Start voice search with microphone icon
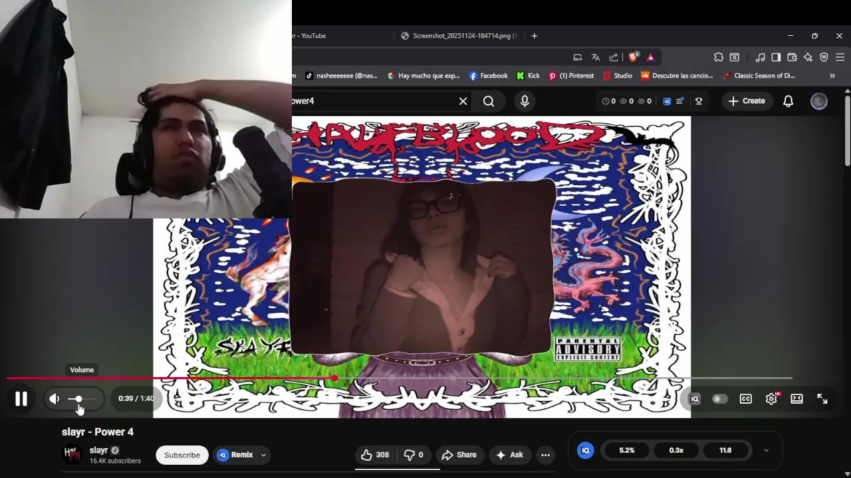851x478 pixels. (x=525, y=101)
